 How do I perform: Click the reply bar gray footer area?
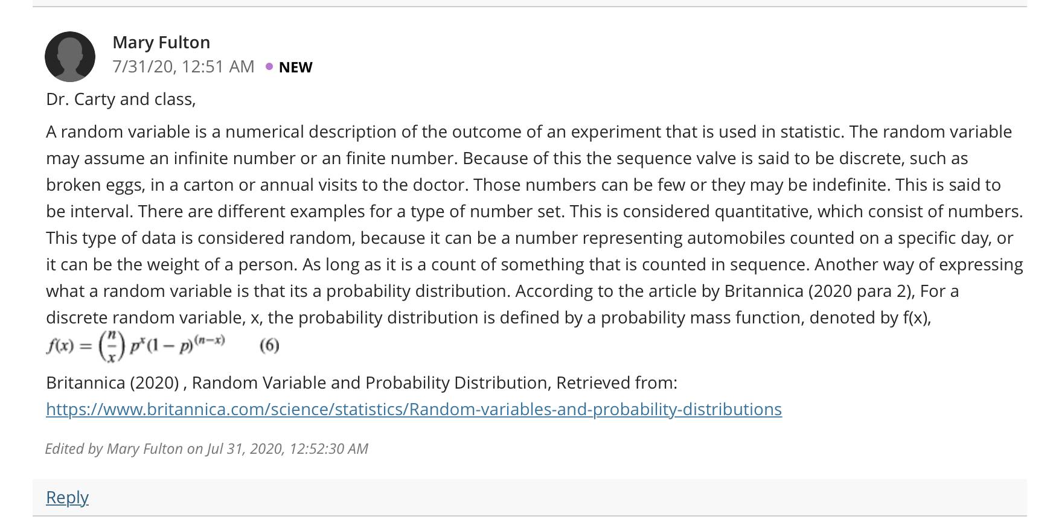[x=530, y=497]
